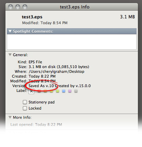Close the test3.eps Info window
Screen dimensions: 142x147
tap(11, 7)
